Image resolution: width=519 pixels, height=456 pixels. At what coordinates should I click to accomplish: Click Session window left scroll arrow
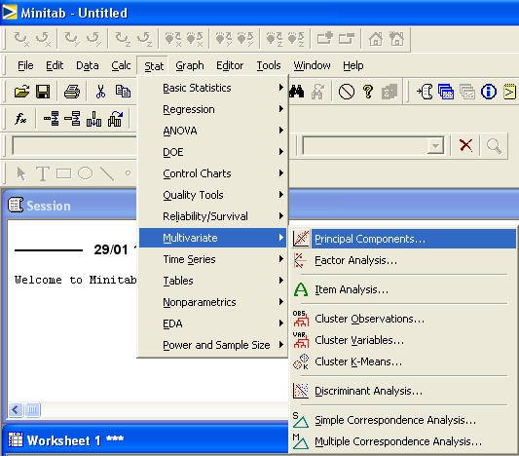[16, 409]
